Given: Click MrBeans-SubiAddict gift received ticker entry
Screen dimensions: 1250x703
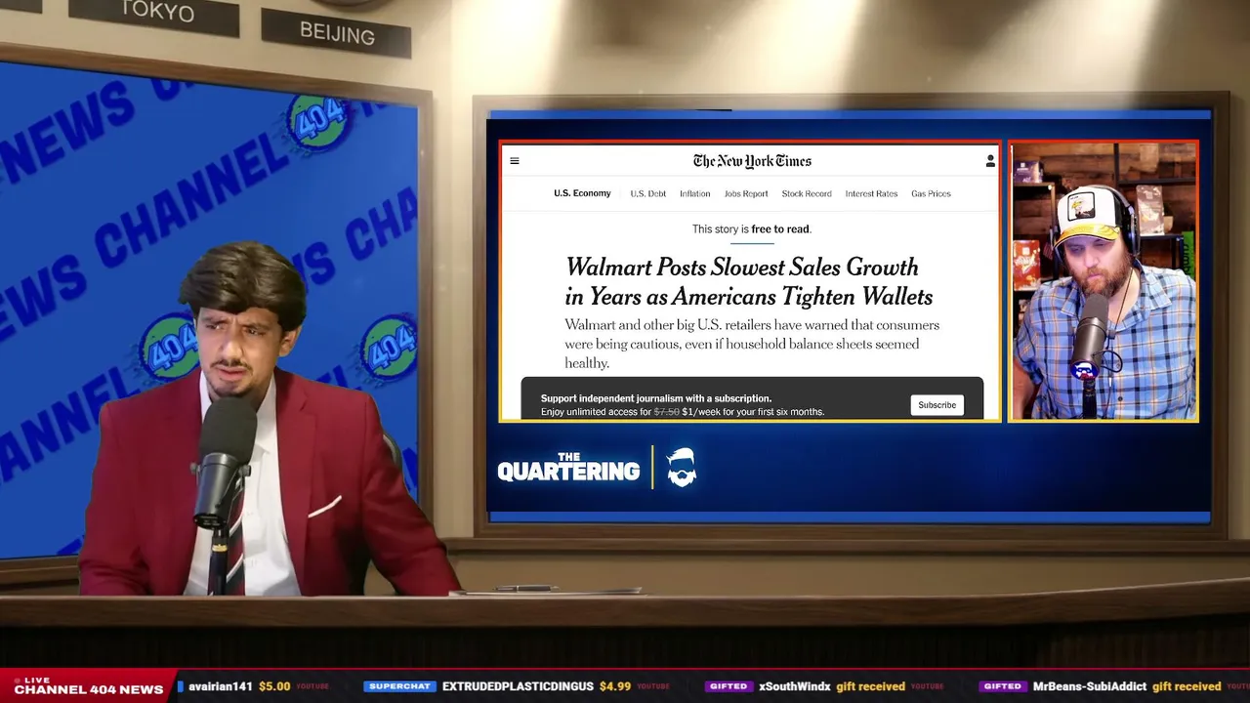Looking at the screenshot, I should 1127,686.
